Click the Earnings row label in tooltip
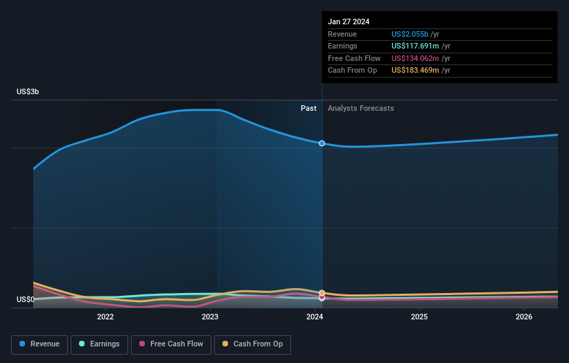 click(x=342, y=46)
